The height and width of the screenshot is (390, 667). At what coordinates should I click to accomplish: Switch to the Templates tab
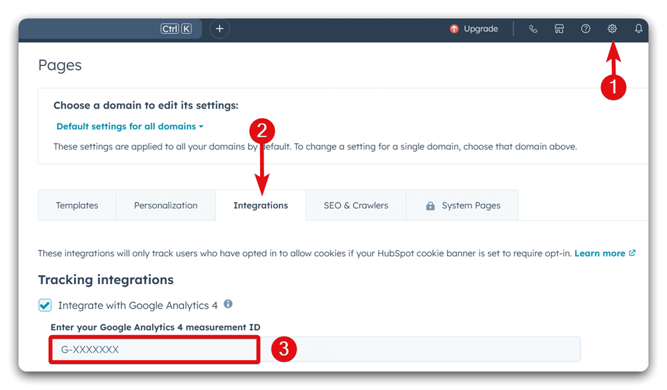(x=77, y=205)
